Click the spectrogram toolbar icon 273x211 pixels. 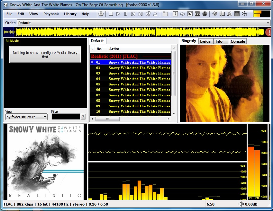(x=237, y=14)
